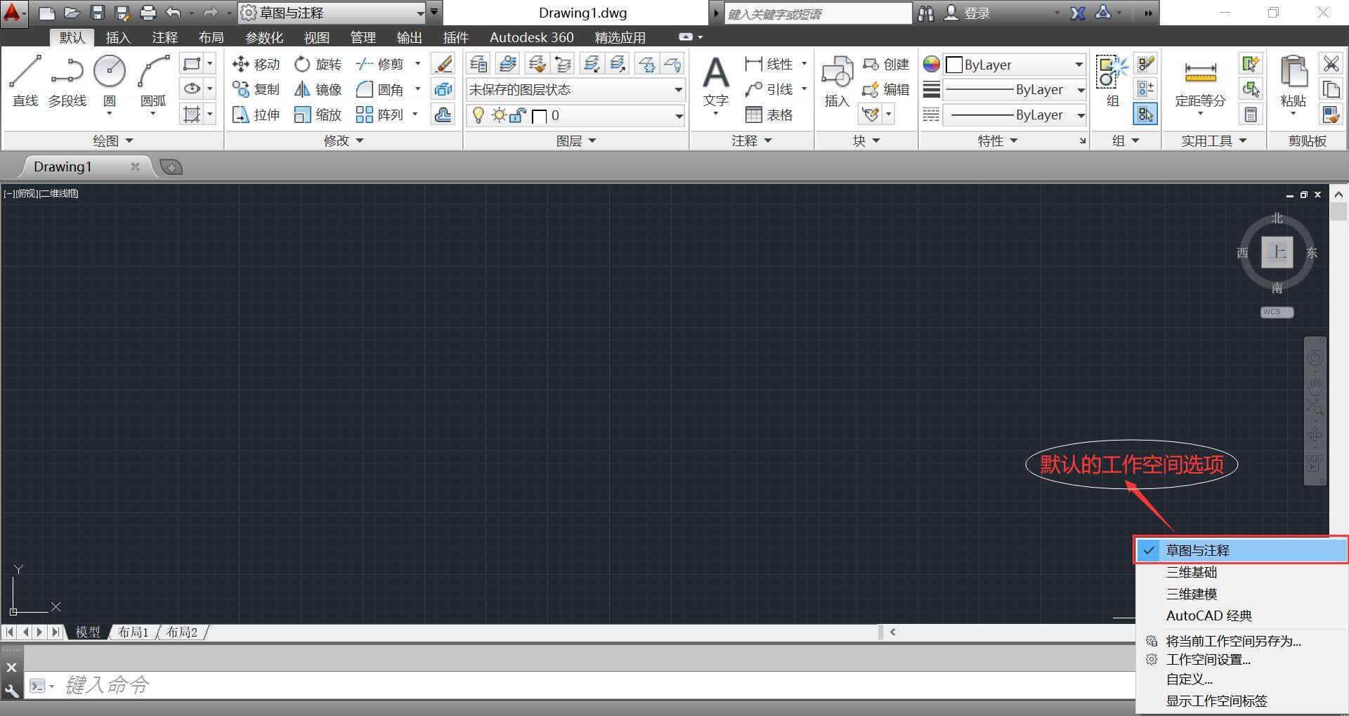The height and width of the screenshot is (716, 1349).
Task: Click the Mirror (镜像) tool
Action: tap(318, 89)
